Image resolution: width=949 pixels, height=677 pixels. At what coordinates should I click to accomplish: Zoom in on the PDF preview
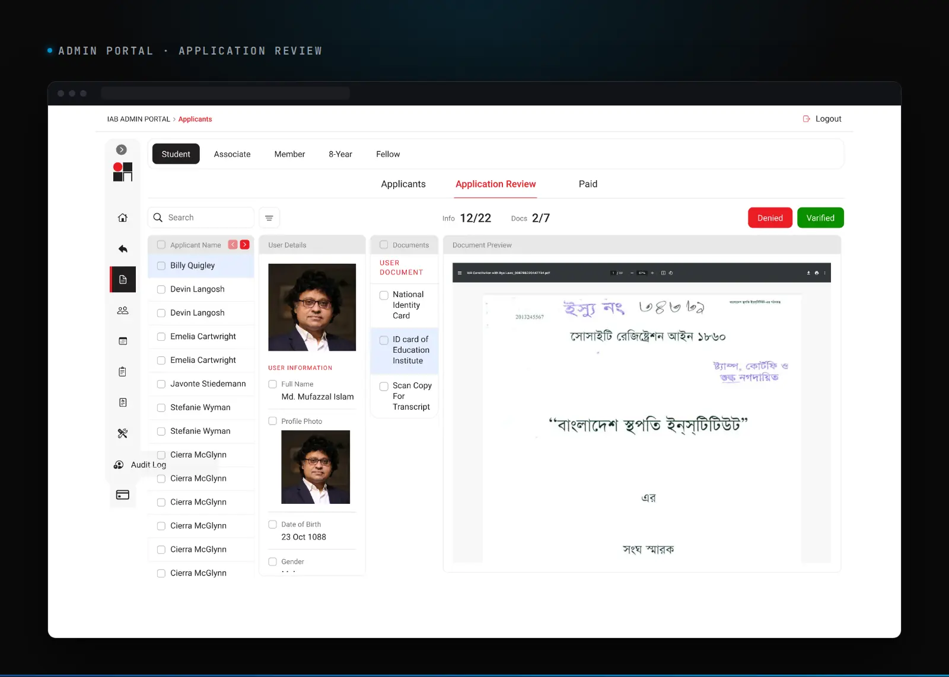point(652,273)
